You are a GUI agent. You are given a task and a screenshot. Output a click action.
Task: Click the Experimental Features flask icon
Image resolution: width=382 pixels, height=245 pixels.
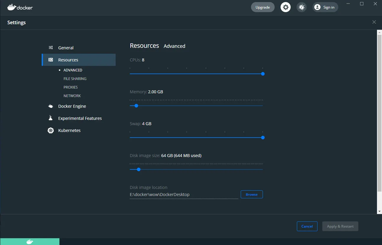click(51, 118)
